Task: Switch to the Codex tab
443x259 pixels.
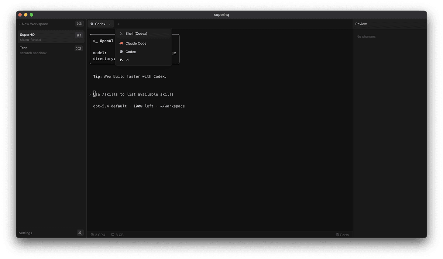Action: pos(101,24)
